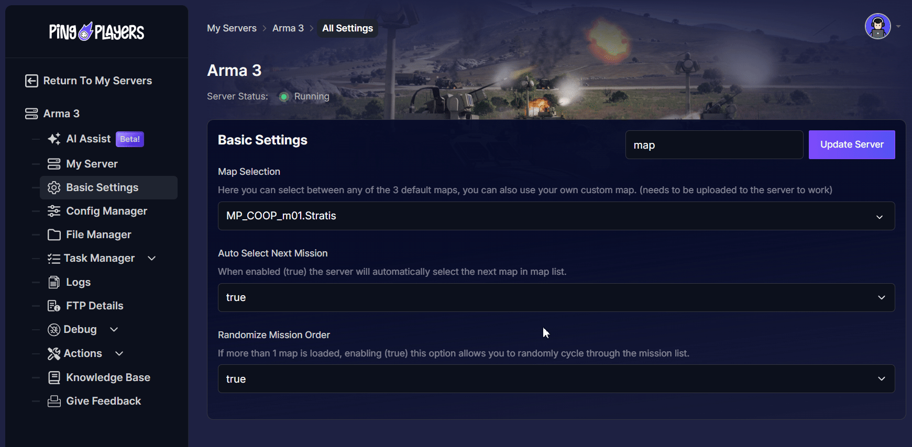Click the Task Manager list icon
This screenshot has height=447, width=912.
[x=54, y=258]
